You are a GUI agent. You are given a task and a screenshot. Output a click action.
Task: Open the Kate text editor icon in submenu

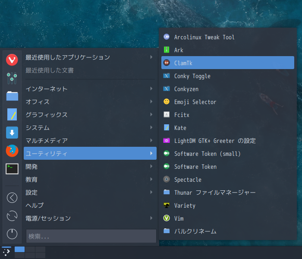pos(167,127)
